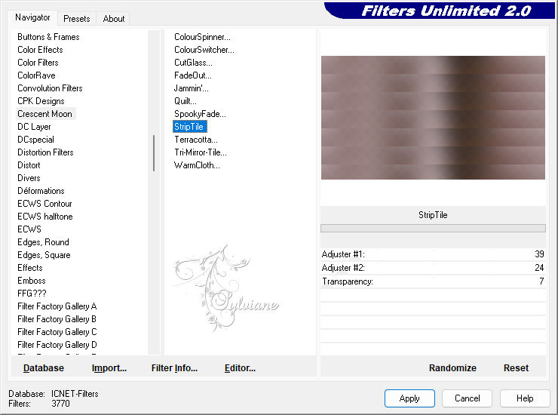
Task: Select Crescent Moon category
Action: pos(44,114)
